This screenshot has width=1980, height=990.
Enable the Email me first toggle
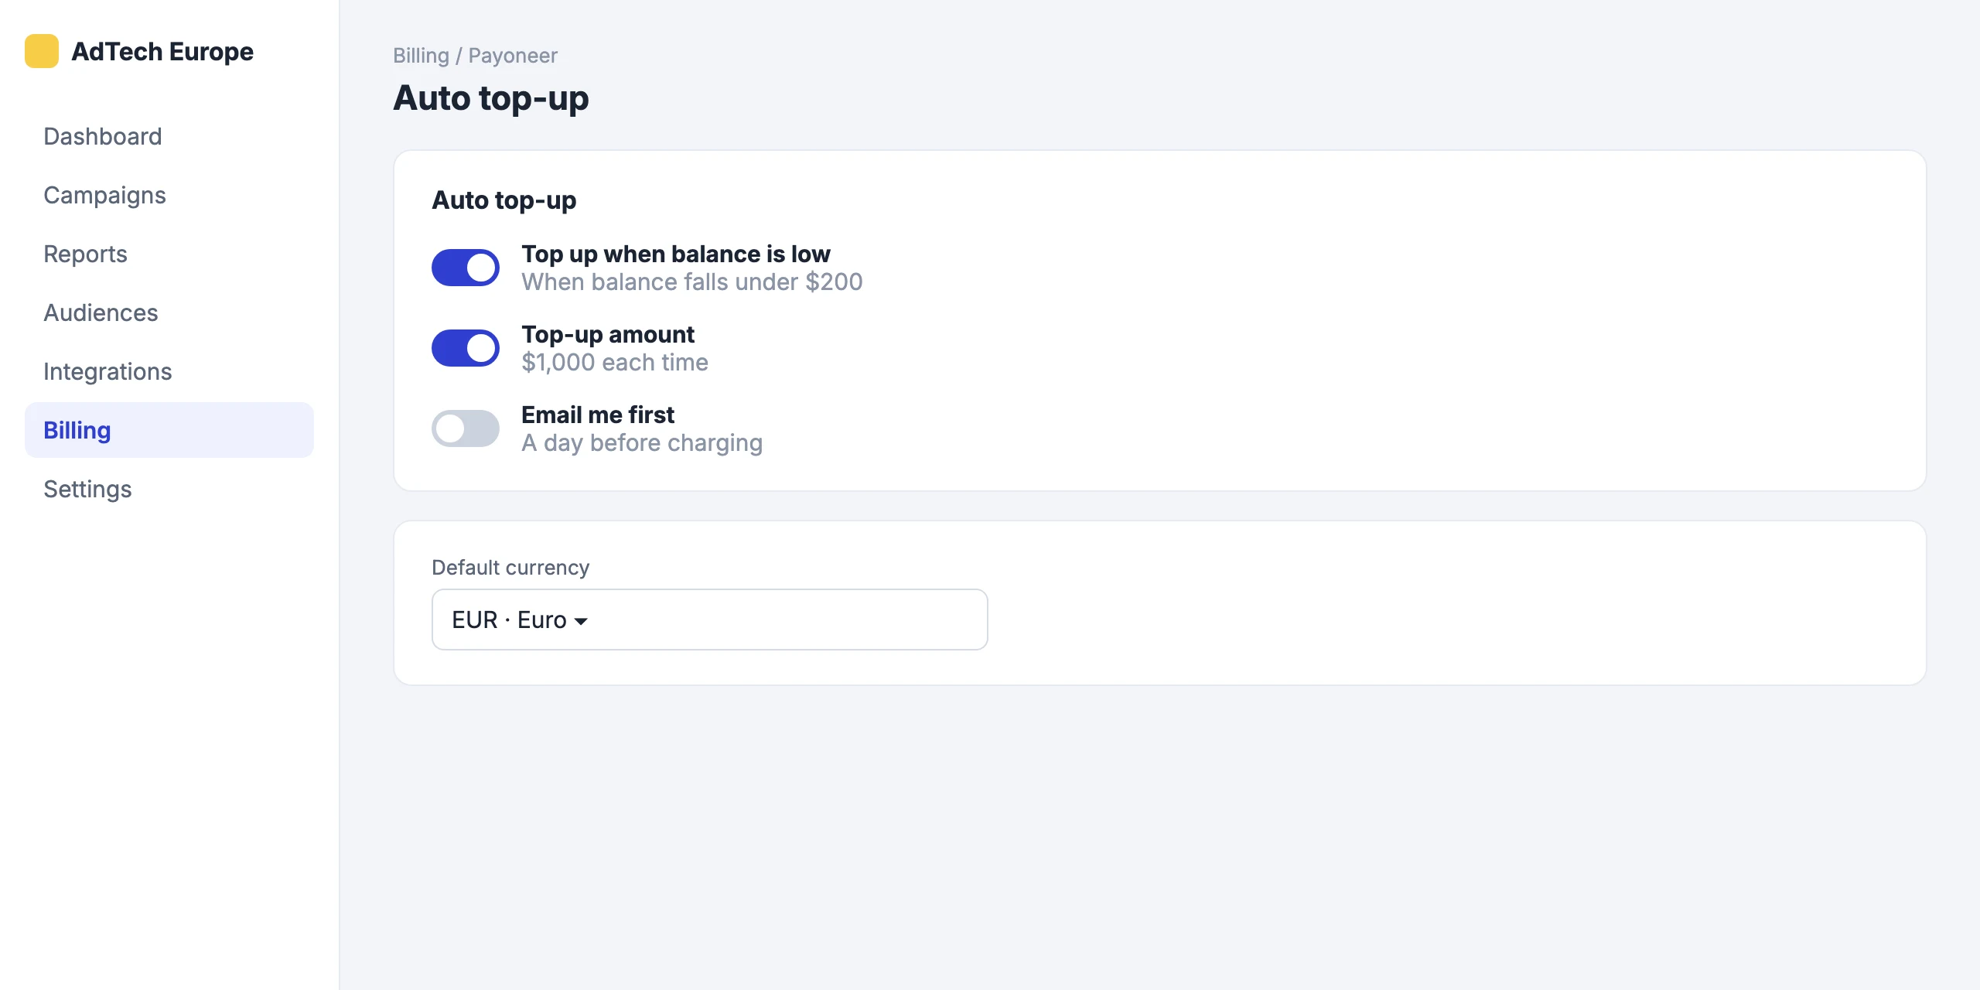click(x=466, y=428)
